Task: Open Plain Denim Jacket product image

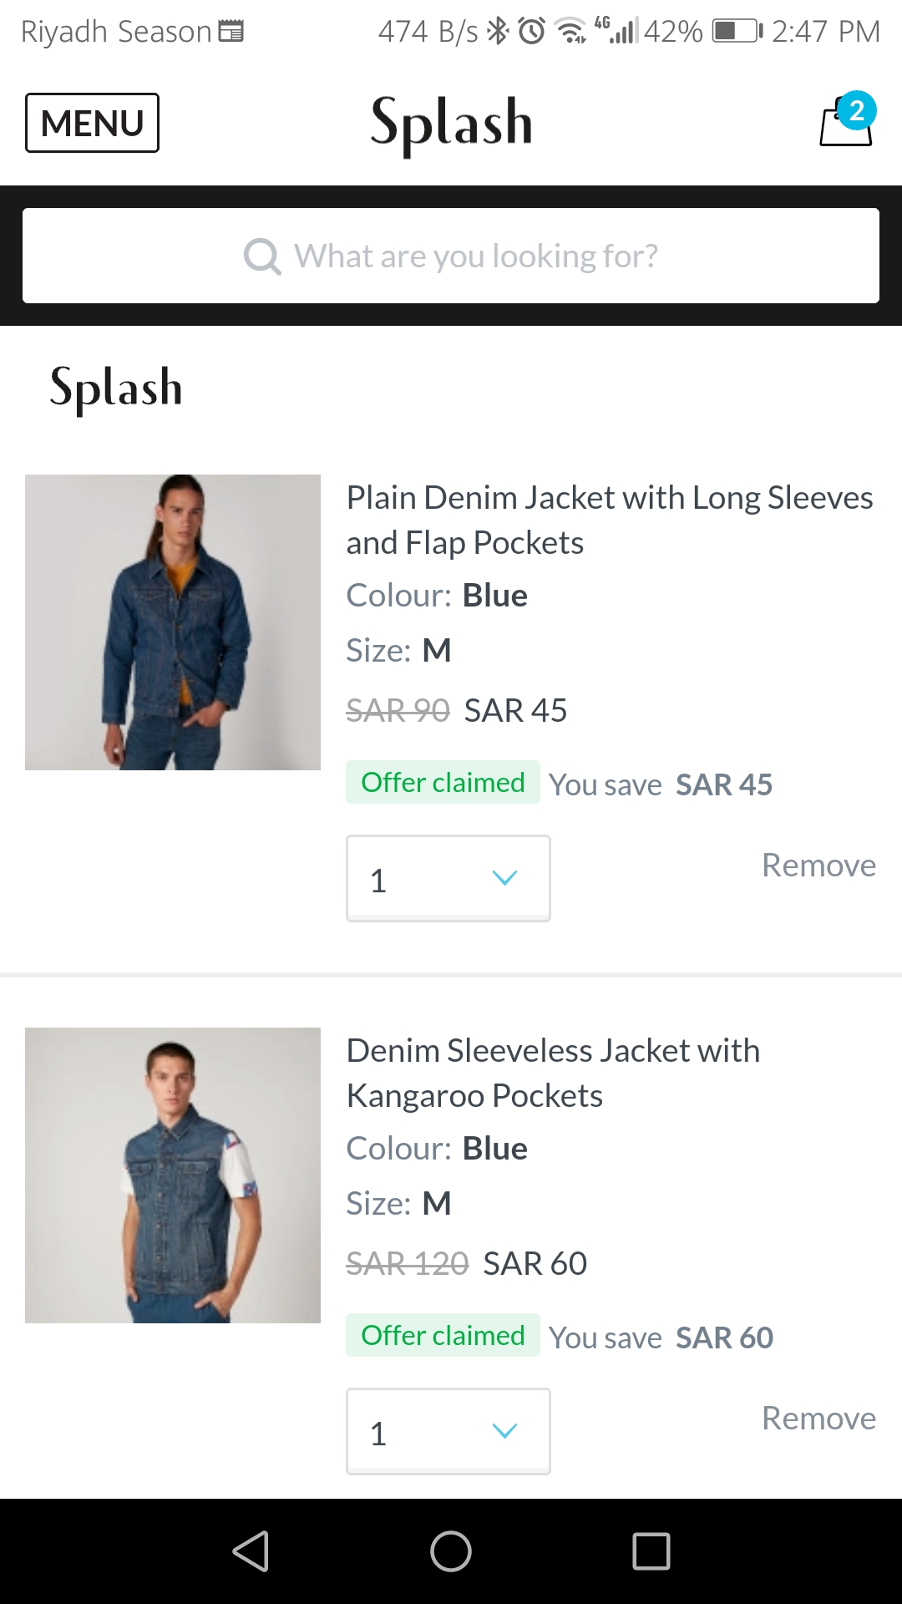Action: [173, 622]
